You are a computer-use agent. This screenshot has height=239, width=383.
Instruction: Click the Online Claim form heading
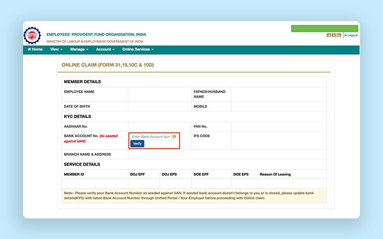point(108,65)
